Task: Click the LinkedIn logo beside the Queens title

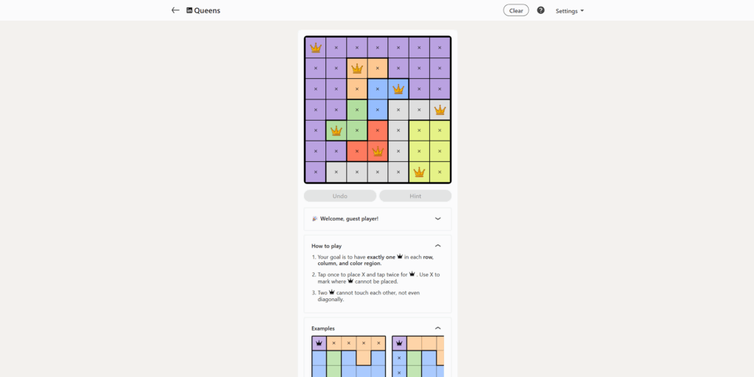Action: 190,10
